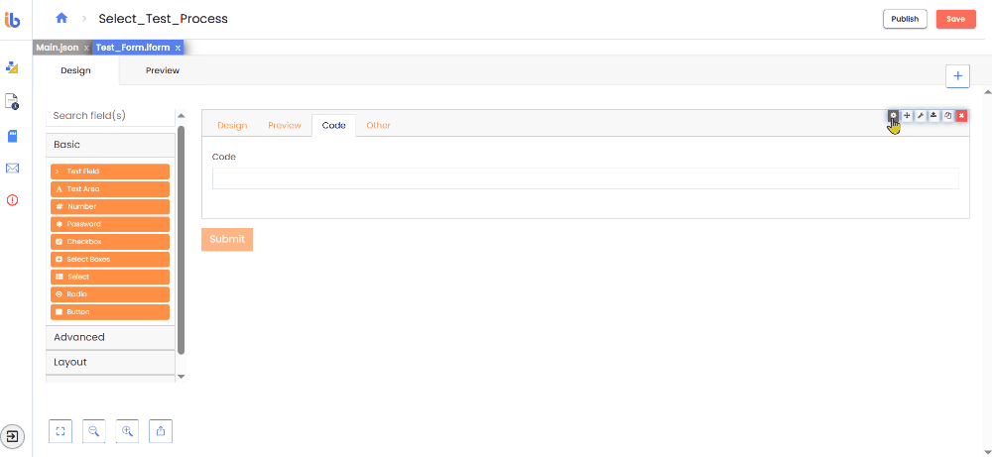Click the Code text input field
Viewport: 992px width, 457px height.
pyautogui.click(x=585, y=178)
